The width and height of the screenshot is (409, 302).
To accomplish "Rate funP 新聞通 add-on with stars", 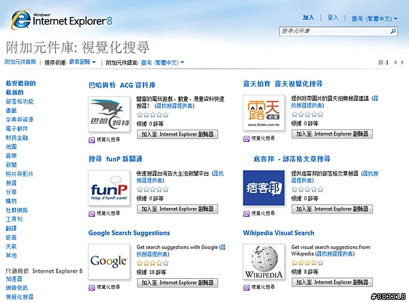I will (x=153, y=190).
